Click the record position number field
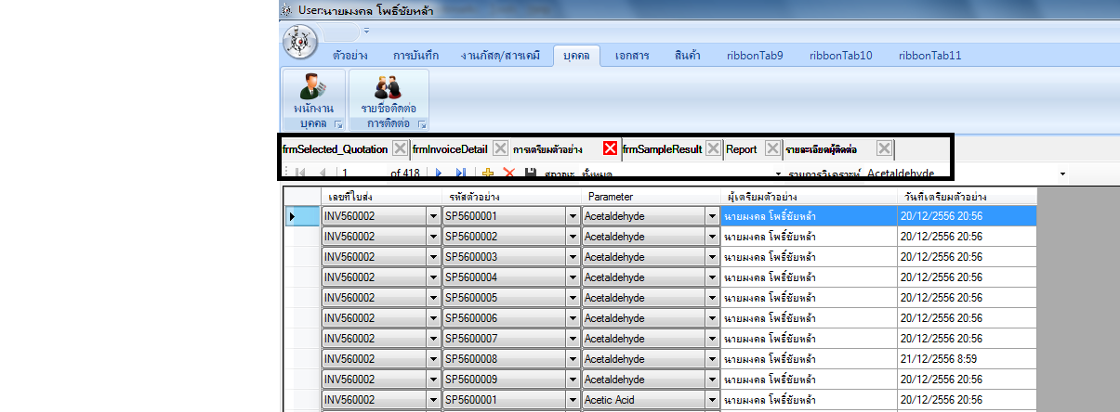Viewport: 1120px width, 412px height. (362, 174)
